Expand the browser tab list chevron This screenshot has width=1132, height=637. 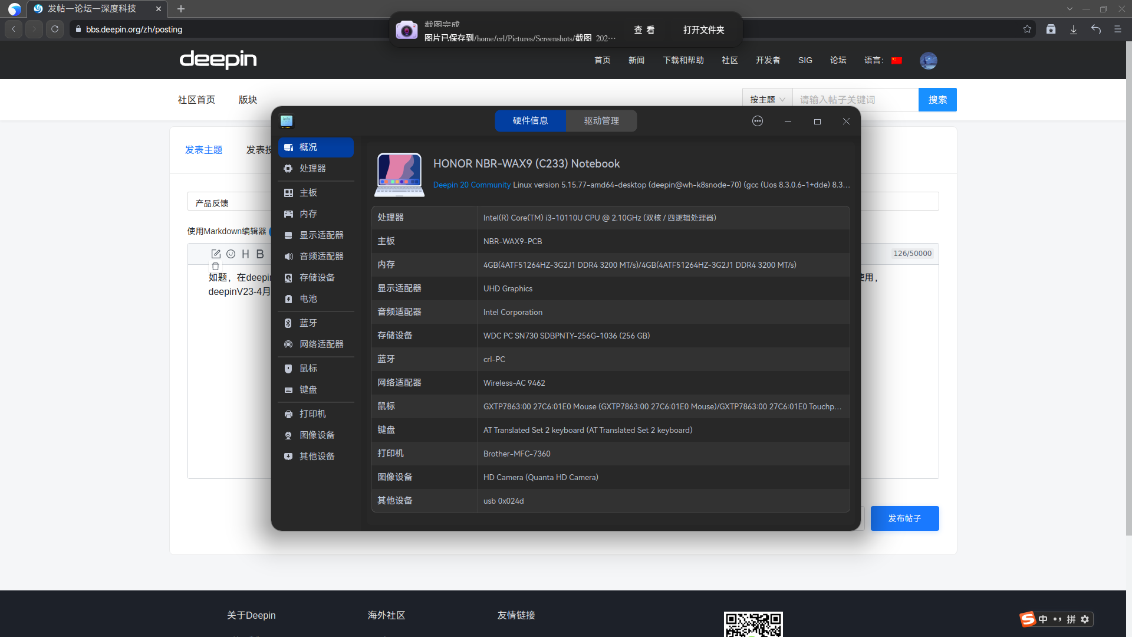[1070, 9]
